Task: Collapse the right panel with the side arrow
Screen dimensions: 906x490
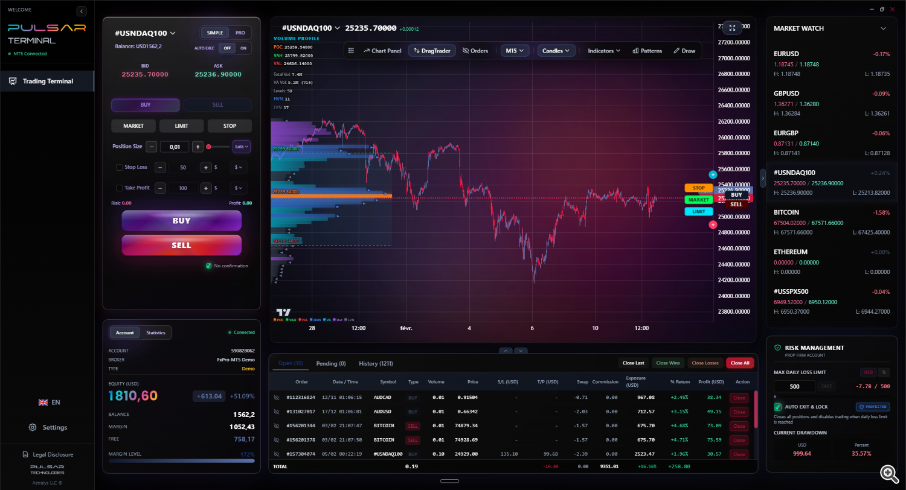Action: click(x=763, y=179)
